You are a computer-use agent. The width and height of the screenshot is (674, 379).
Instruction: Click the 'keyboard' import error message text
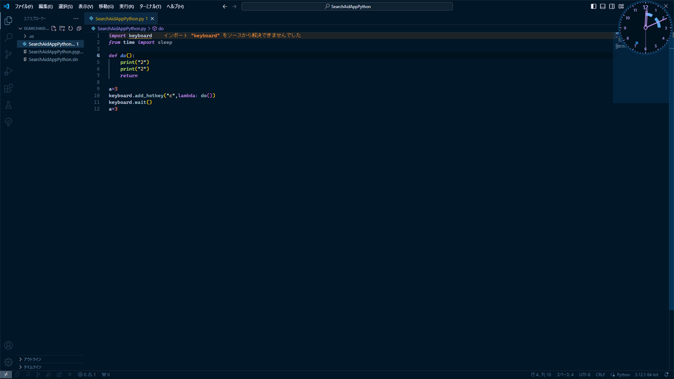pyautogui.click(x=232, y=36)
